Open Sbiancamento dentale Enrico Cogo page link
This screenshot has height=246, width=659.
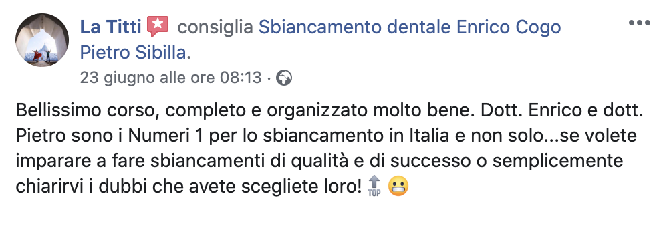click(410, 28)
